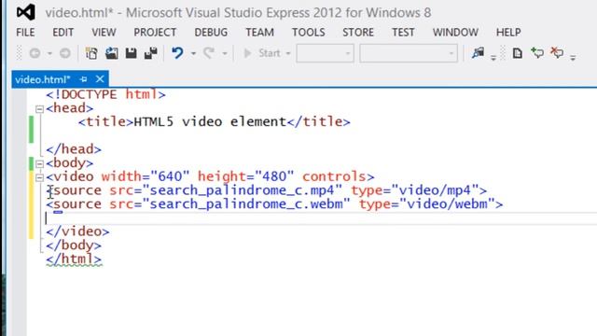The image size is (597, 336).
Task: Click the Comment Selection toolbar icon
Action: click(537, 52)
